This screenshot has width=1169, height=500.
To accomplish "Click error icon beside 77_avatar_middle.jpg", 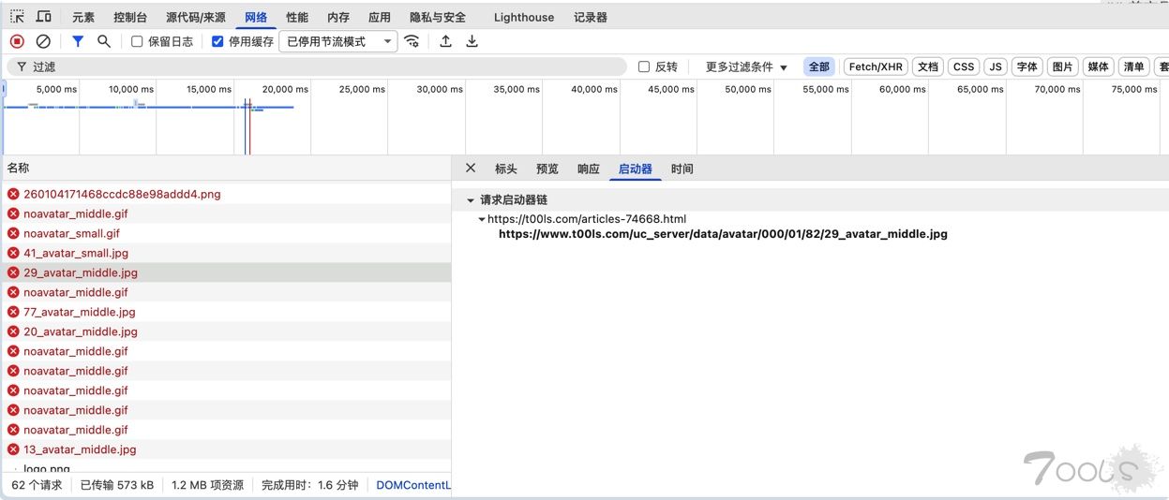I will 13,312.
